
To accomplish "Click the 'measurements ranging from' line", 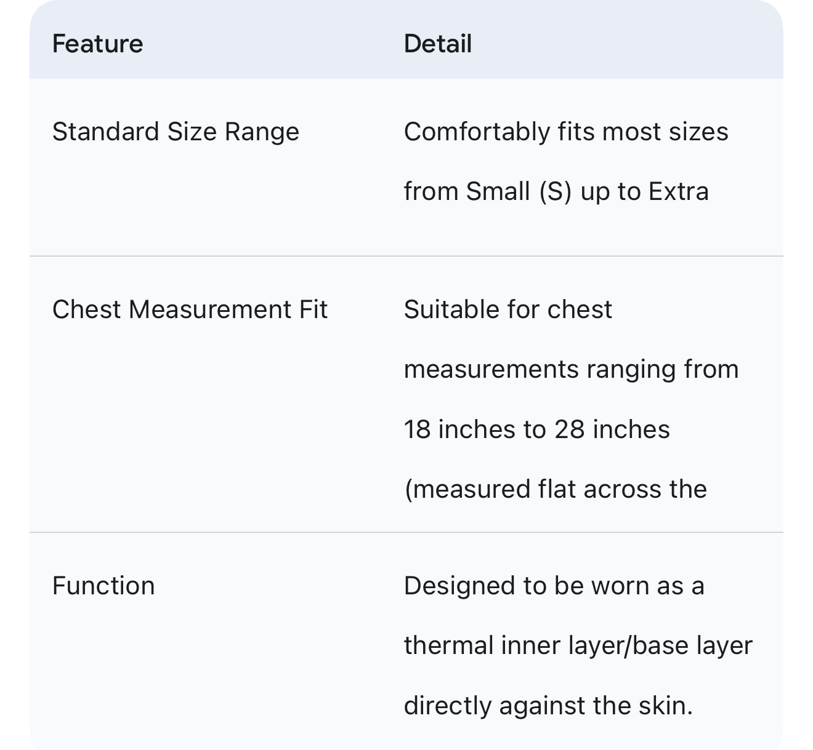I will (571, 369).
